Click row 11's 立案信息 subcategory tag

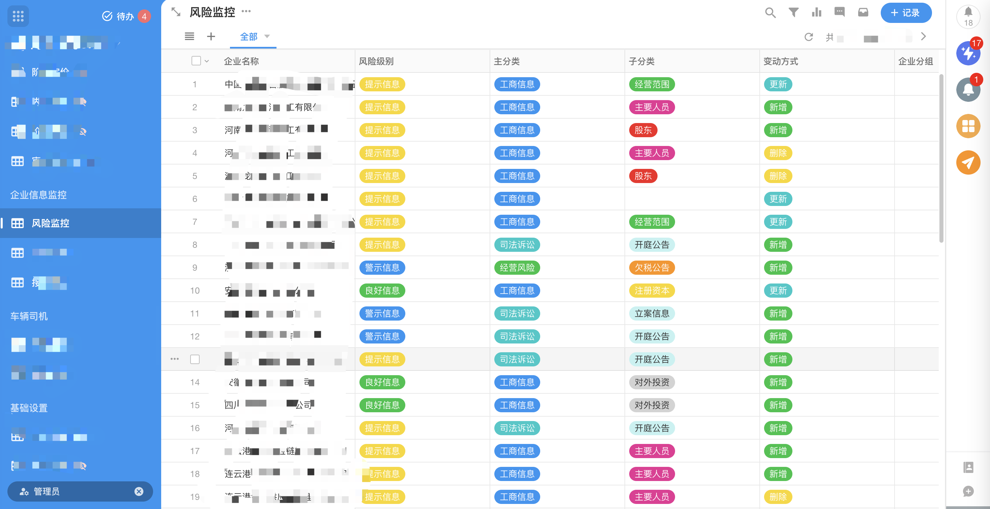click(652, 313)
